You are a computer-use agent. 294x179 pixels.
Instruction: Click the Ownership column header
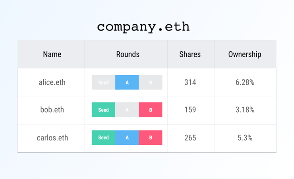(x=245, y=54)
